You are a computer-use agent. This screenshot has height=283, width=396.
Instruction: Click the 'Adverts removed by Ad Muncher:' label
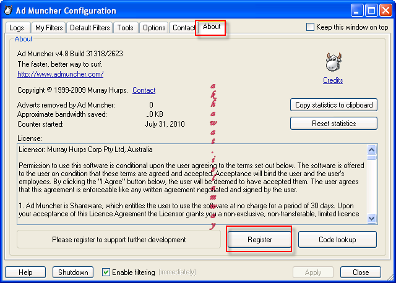click(66, 105)
